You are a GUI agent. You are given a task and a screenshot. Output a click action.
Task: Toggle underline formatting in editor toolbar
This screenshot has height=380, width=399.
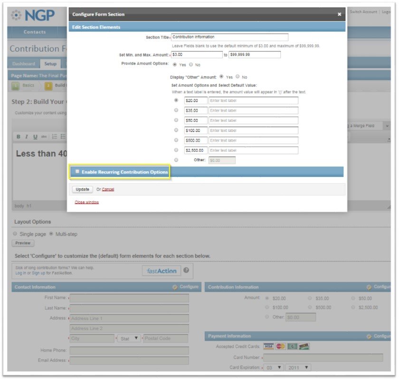pos(35,137)
